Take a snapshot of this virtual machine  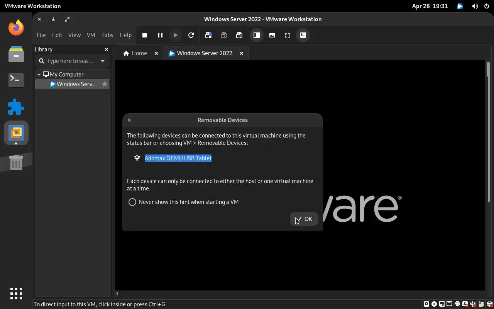click(208, 35)
